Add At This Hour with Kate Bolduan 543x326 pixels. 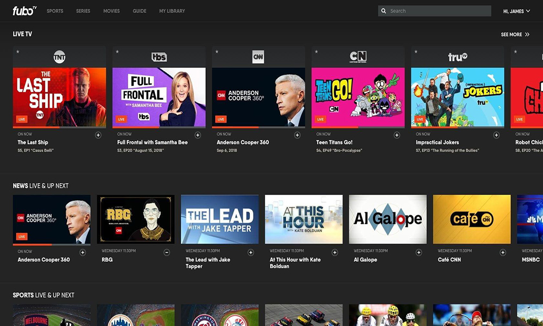(335, 253)
